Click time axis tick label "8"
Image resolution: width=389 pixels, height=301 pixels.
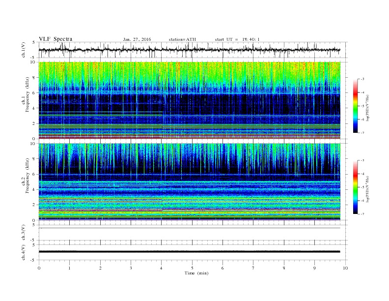pyautogui.click(x=284, y=268)
